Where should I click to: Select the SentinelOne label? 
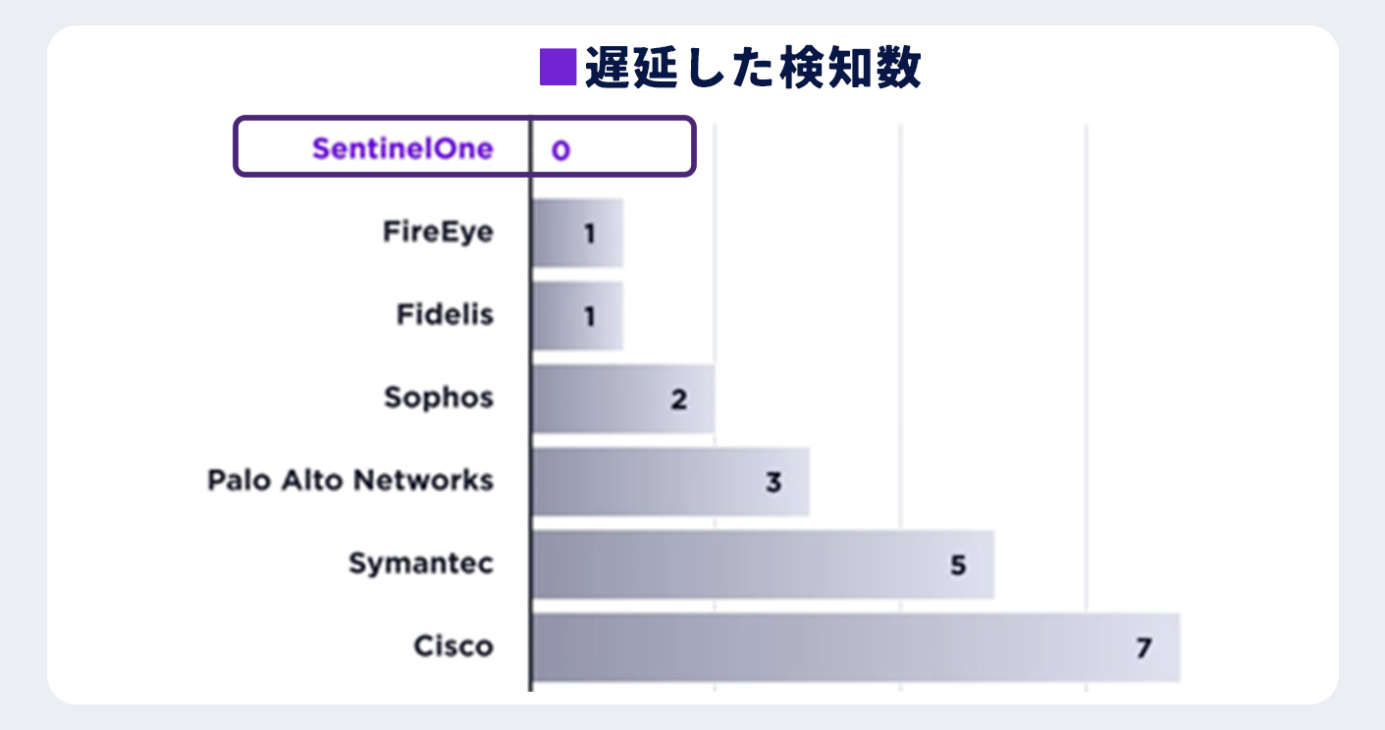pos(403,149)
